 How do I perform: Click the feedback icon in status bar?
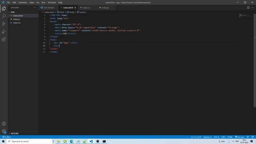[x=248, y=137]
